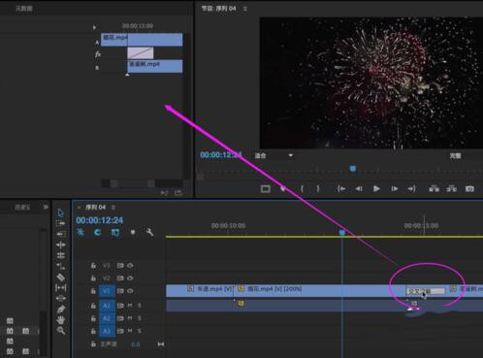Viewport: 483px width, 358px height.
Task: Mute the A1 audio track
Action: (x=130, y=306)
